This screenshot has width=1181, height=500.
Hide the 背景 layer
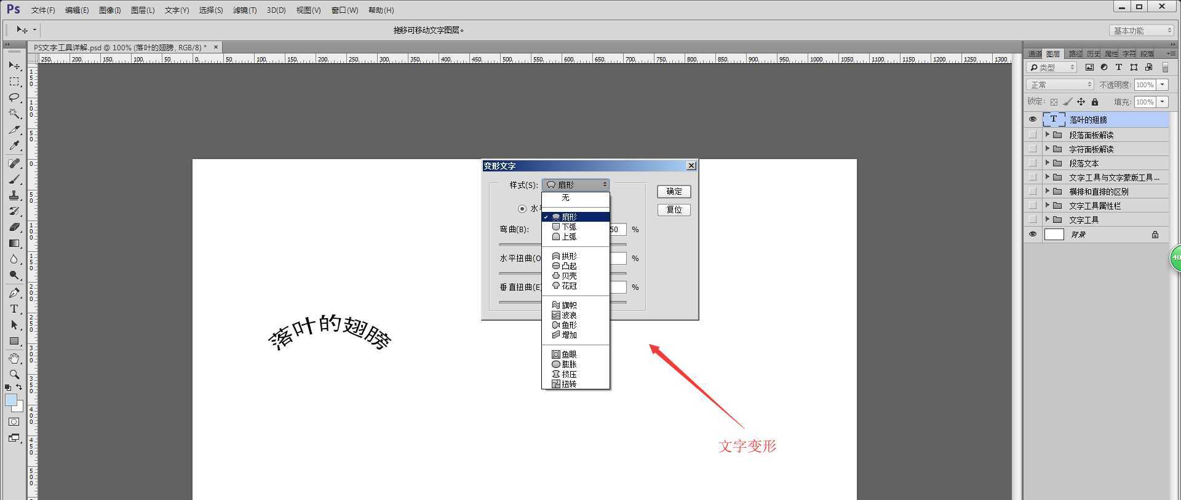coord(1032,234)
